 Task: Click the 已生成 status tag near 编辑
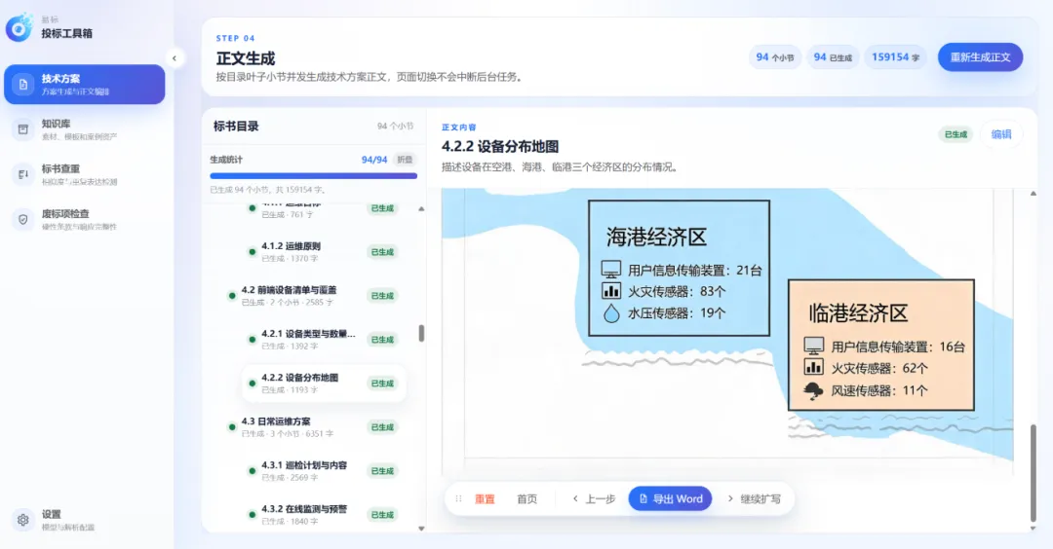point(955,134)
